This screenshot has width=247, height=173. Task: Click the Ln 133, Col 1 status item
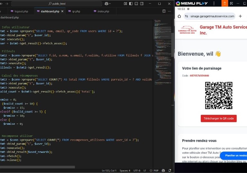click(109, 171)
